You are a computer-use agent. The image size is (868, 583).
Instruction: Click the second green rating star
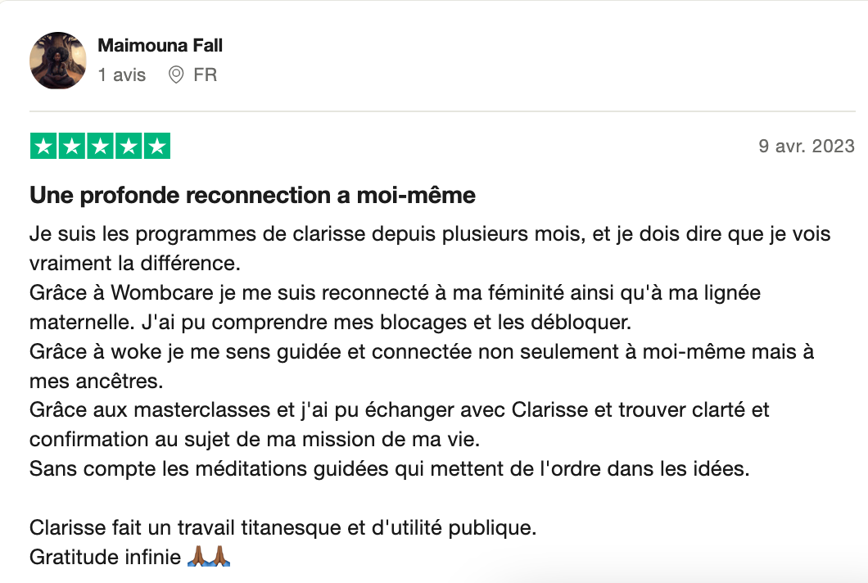point(72,146)
